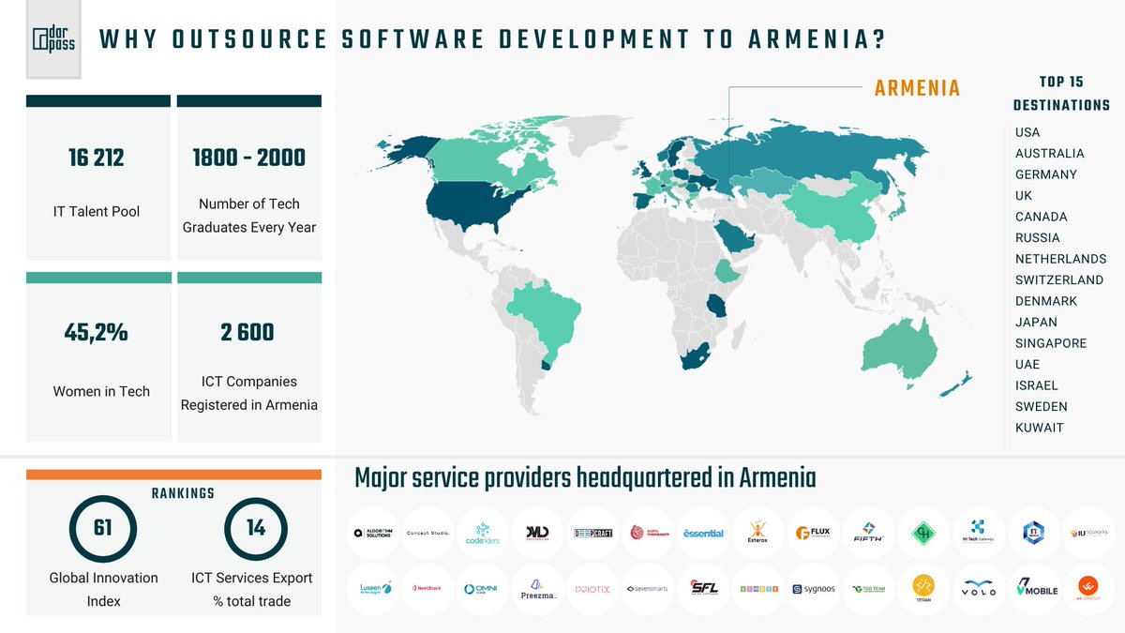Click GERMANY in the destinations list
The image size is (1125, 633).
(1046, 174)
